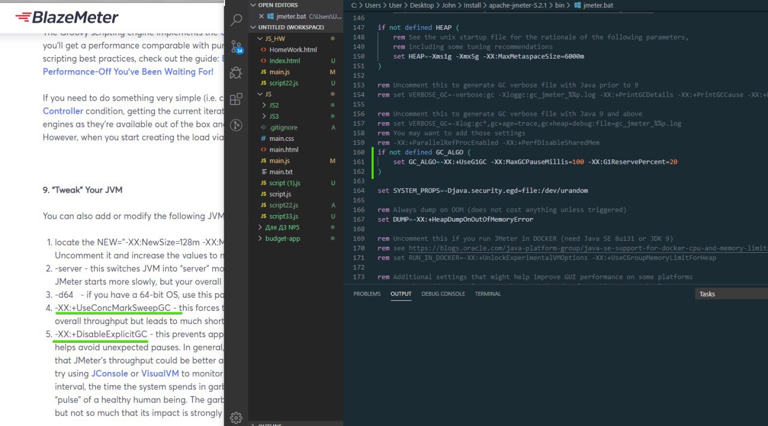
Task: Open the Manage gear icon in VS Code
Action: click(236, 418)
